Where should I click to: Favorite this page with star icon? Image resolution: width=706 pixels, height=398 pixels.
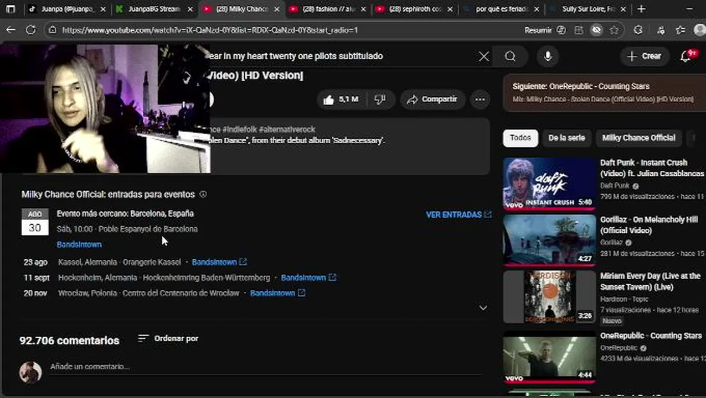(x=614, y=30)
